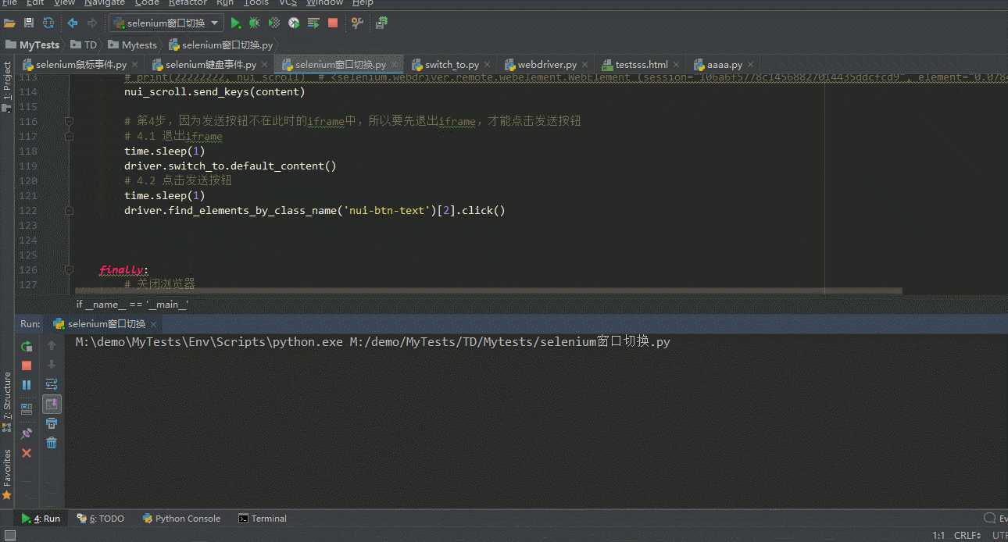Click the selenium窗口切换.py breadcrumb in the navigation bar
This screenshot has height=542, width=1008.
[x=220, y=45]
